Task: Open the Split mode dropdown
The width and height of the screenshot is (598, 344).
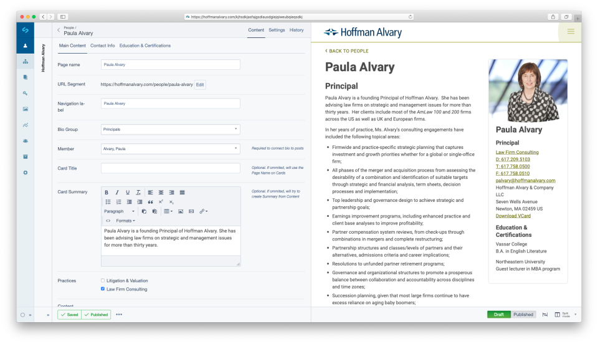Action: [566, 315]
